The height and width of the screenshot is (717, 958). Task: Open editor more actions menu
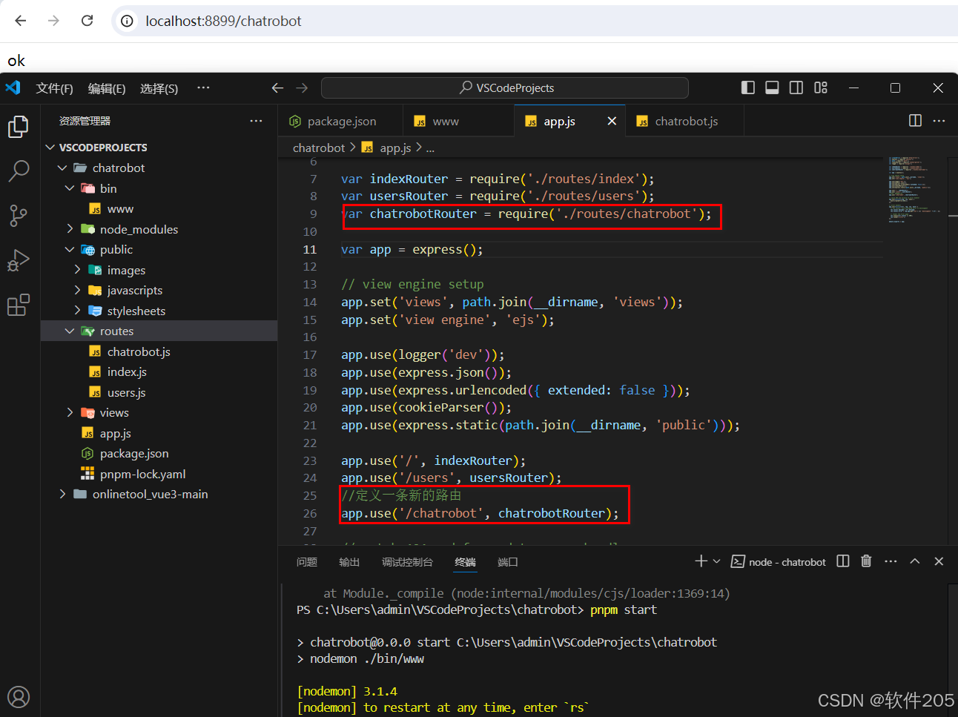coord(939,121)
